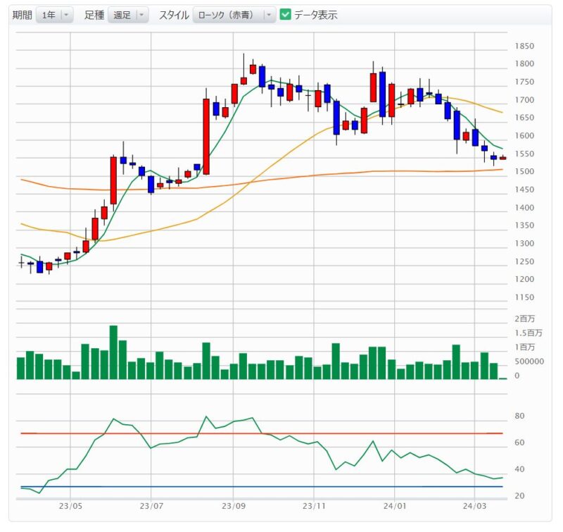Click the 1700 price axis label
The width and height of the screenshot is (563, 532).
pyautogui.click(x=524, y=99)
